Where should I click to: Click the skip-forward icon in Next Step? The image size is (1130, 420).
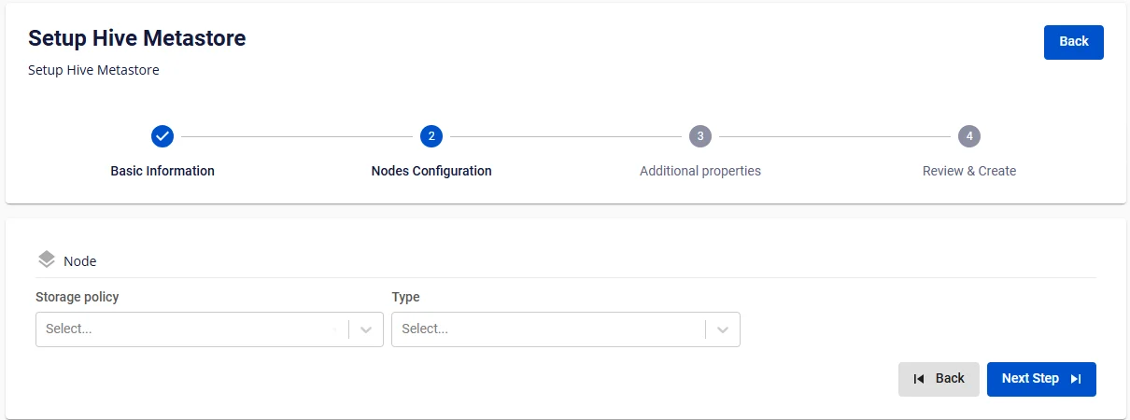click(1076, 379)
